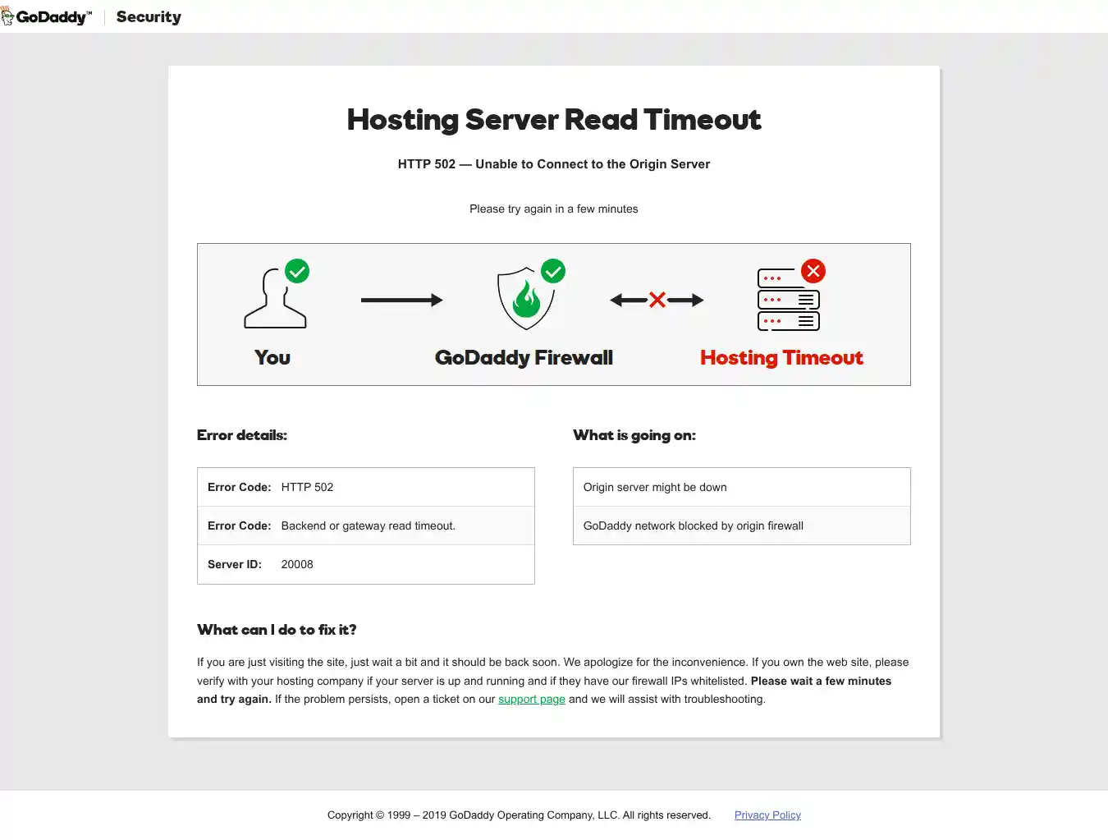Click the arrow from You to Firewall
1108x840 pixels.
coord(401,300)
